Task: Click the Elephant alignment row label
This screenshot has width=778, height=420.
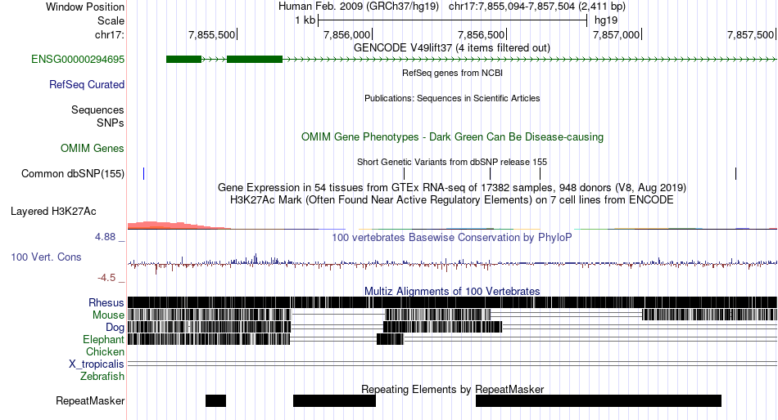Action: coord(104,340)
